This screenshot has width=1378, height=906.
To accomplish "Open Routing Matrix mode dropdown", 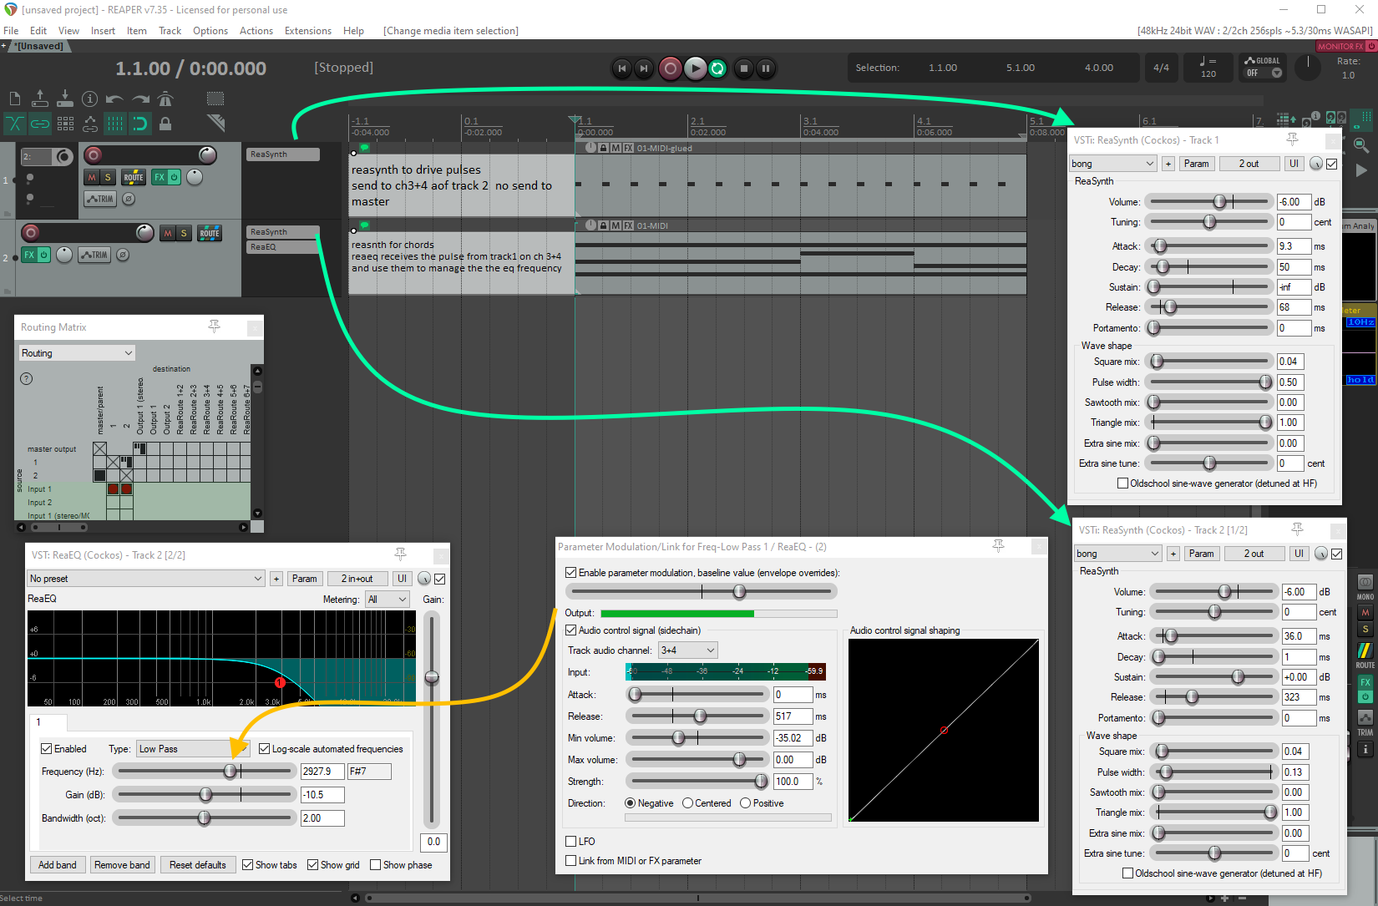I will (x=77, y=353).
